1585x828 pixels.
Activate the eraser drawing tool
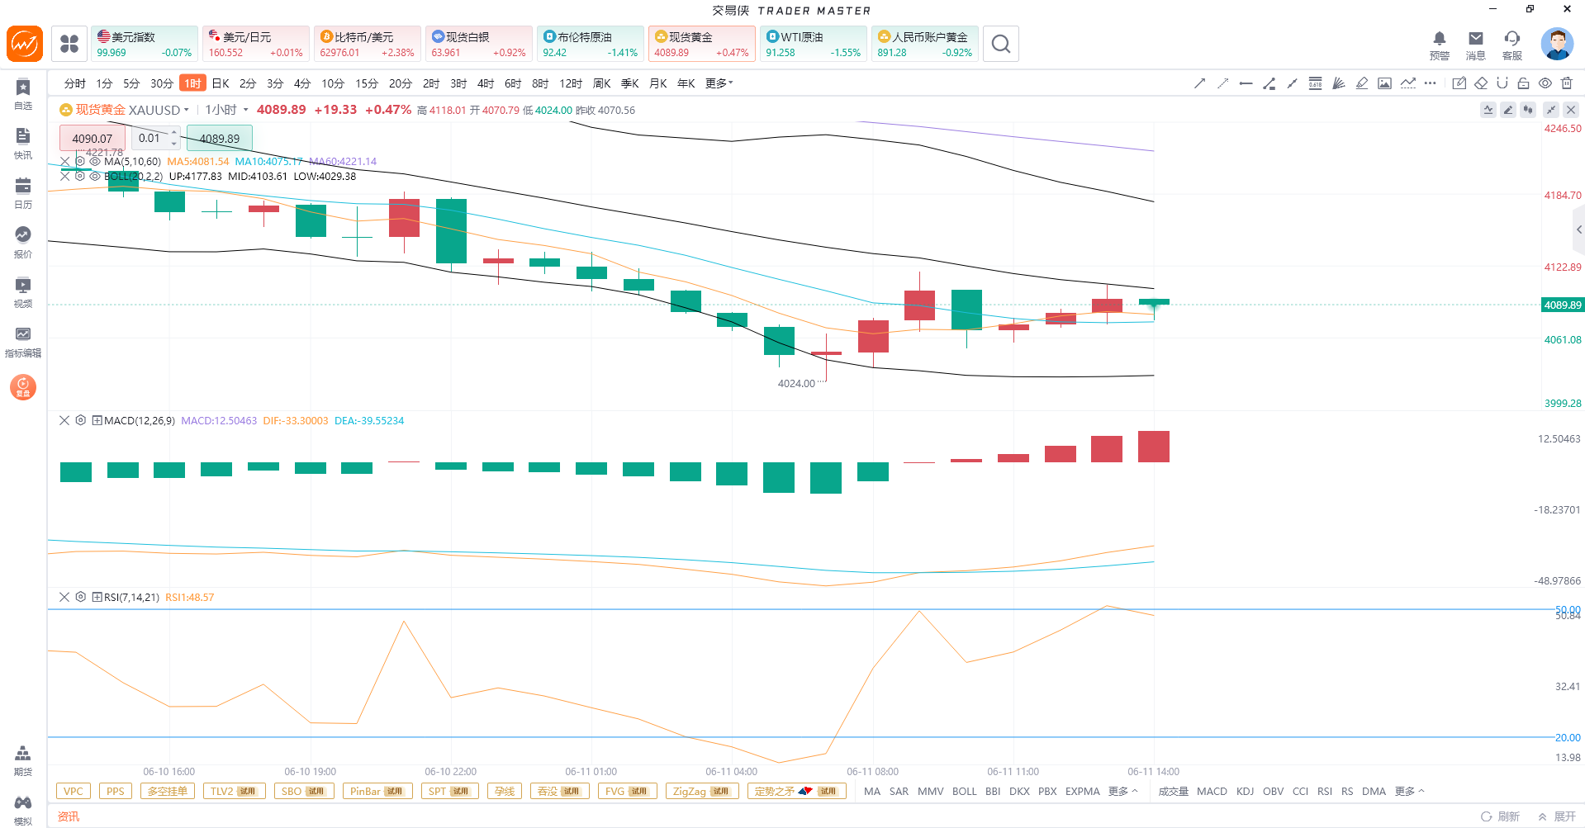[1481, 83]
